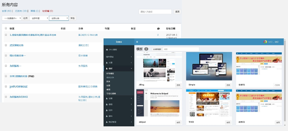
Task: Open the 设置 main sidebar section
Action: [119, 99]
